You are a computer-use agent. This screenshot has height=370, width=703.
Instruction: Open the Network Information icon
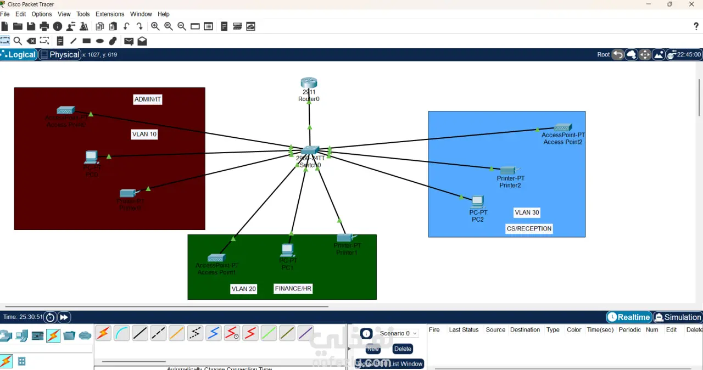[x=58, y=26]
